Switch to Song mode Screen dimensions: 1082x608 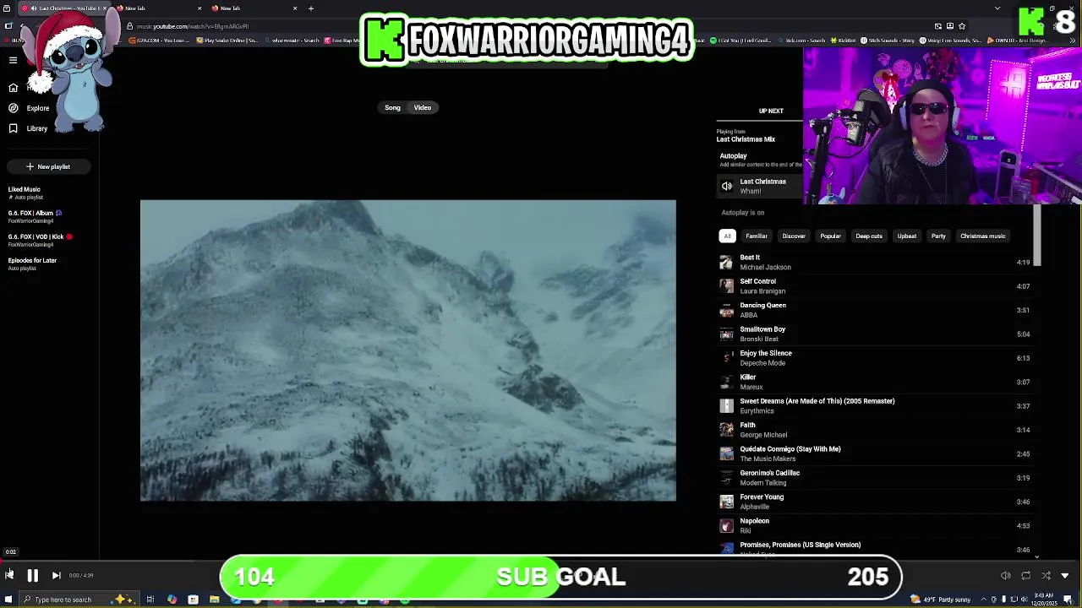pos(392,107)
